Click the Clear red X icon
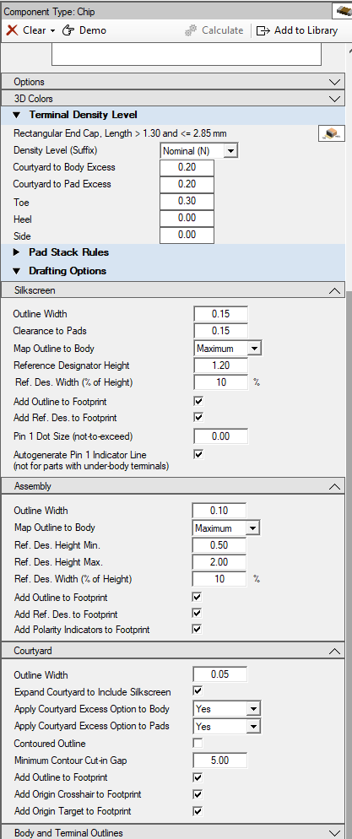The height and width of the screenshot is (839, 352). pos(12,30)
